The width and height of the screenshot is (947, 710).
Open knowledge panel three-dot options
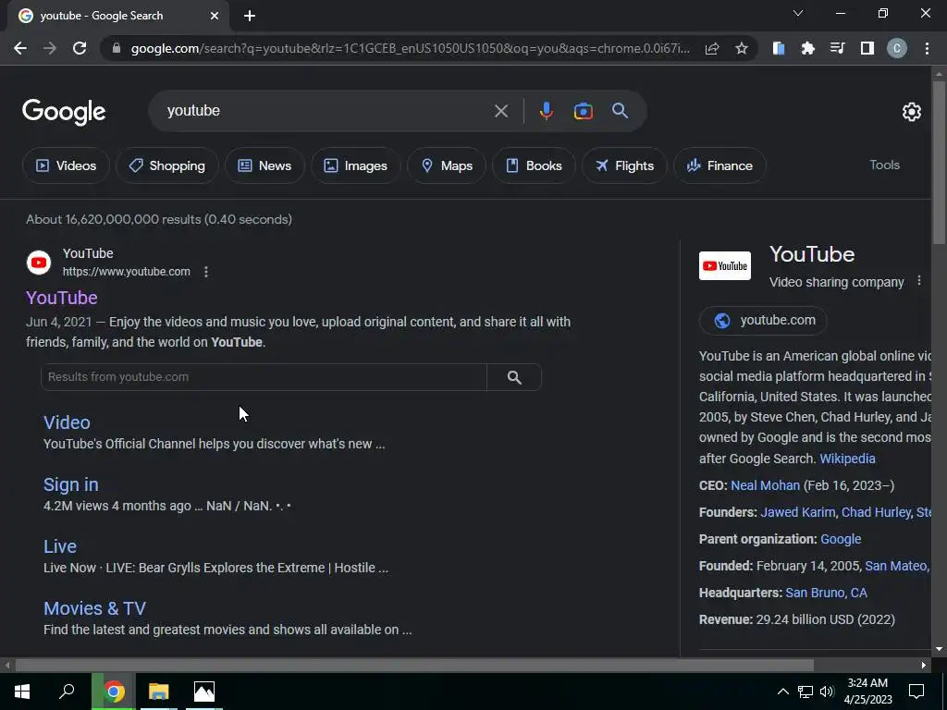click(919, 281)
